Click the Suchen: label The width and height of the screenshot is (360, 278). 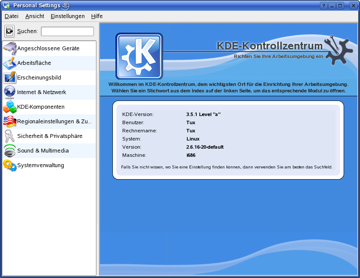click(28, 31)
